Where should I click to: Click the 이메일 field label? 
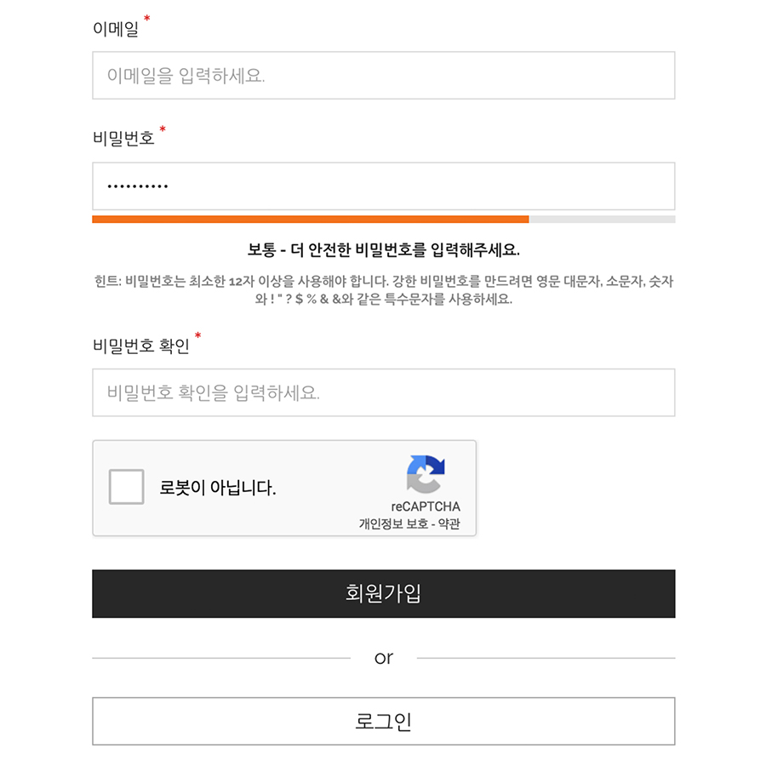coord(116,29)
